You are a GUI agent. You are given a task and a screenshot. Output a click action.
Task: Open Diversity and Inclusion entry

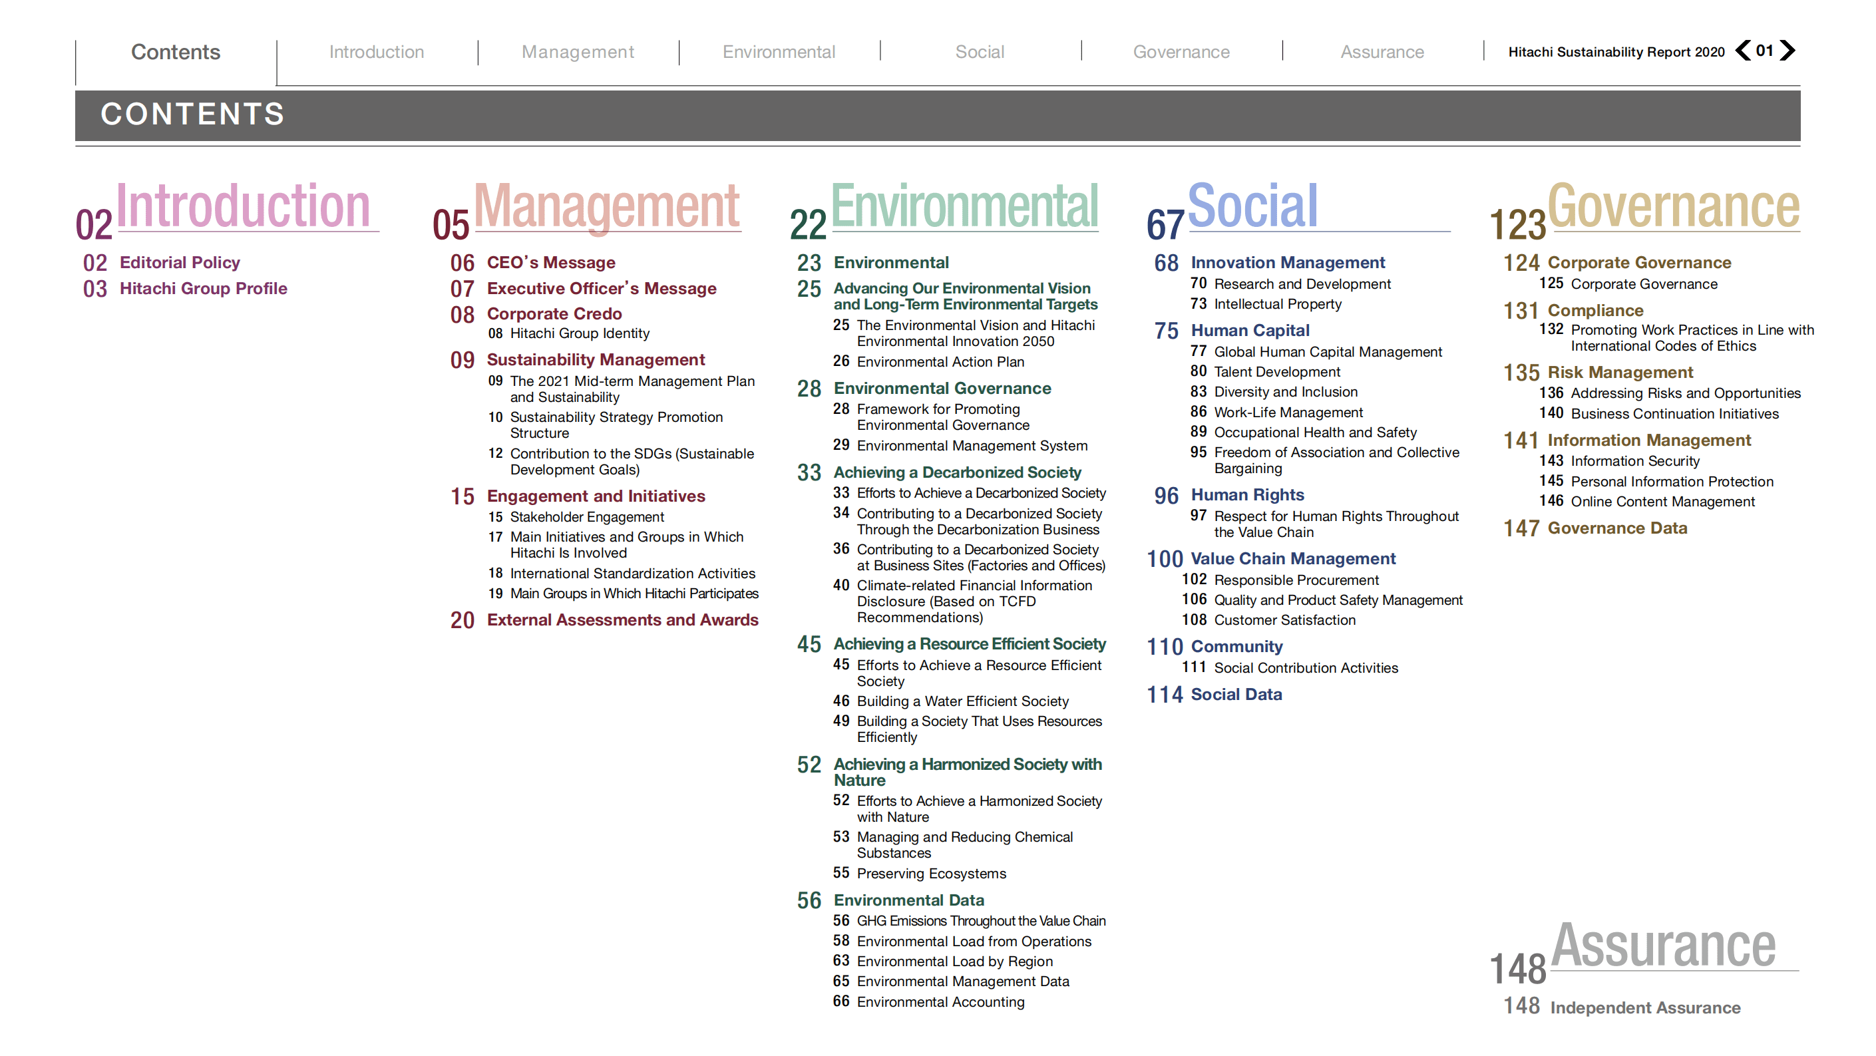(1285, 392)
